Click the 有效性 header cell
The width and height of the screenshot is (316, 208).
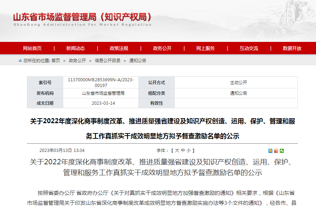click(157, 103)
